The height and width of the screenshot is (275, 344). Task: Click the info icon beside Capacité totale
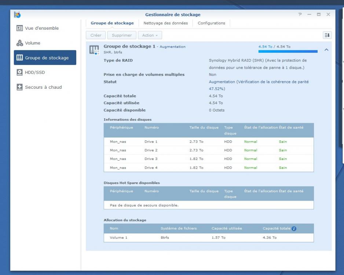294,228
